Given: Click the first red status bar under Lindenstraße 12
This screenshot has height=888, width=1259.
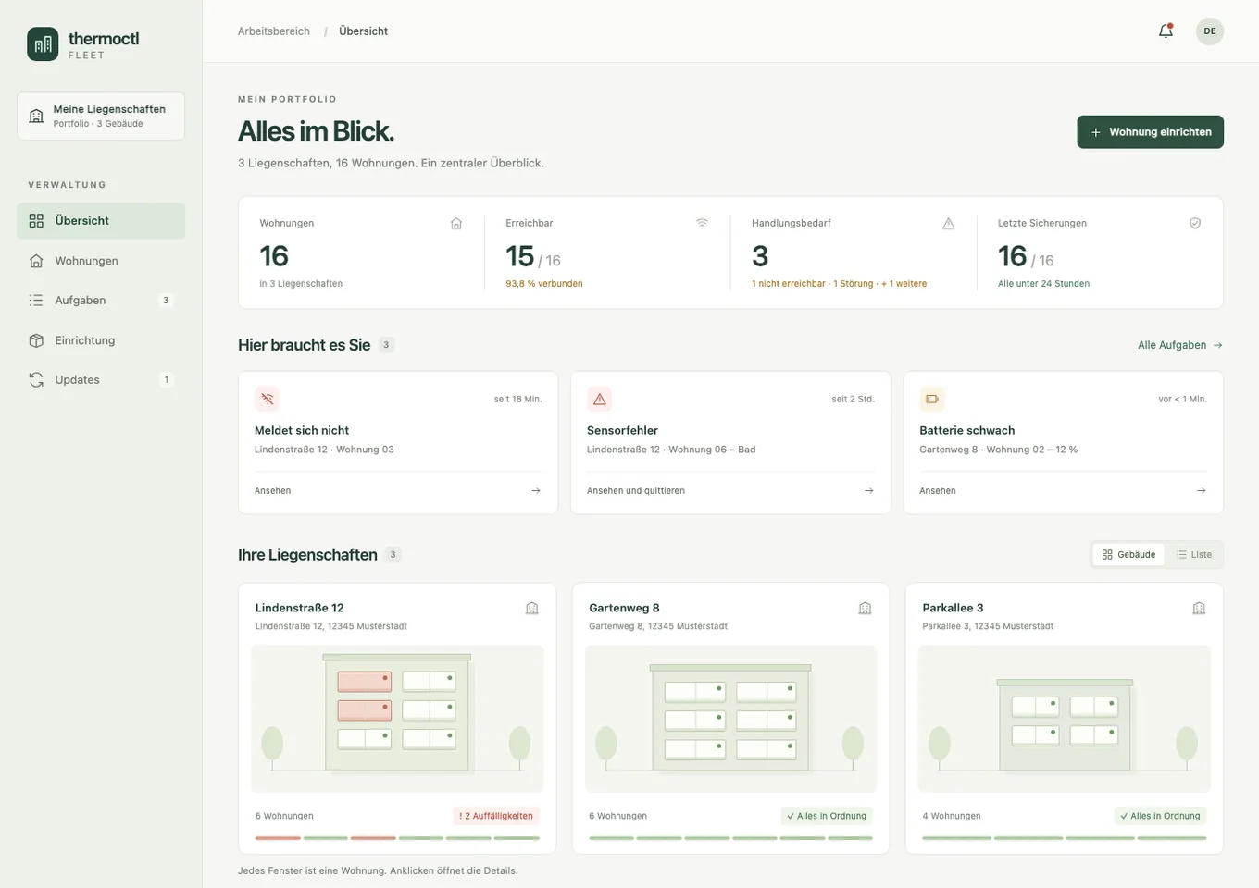Looking at the screenshot, I should tap(278, 838).
